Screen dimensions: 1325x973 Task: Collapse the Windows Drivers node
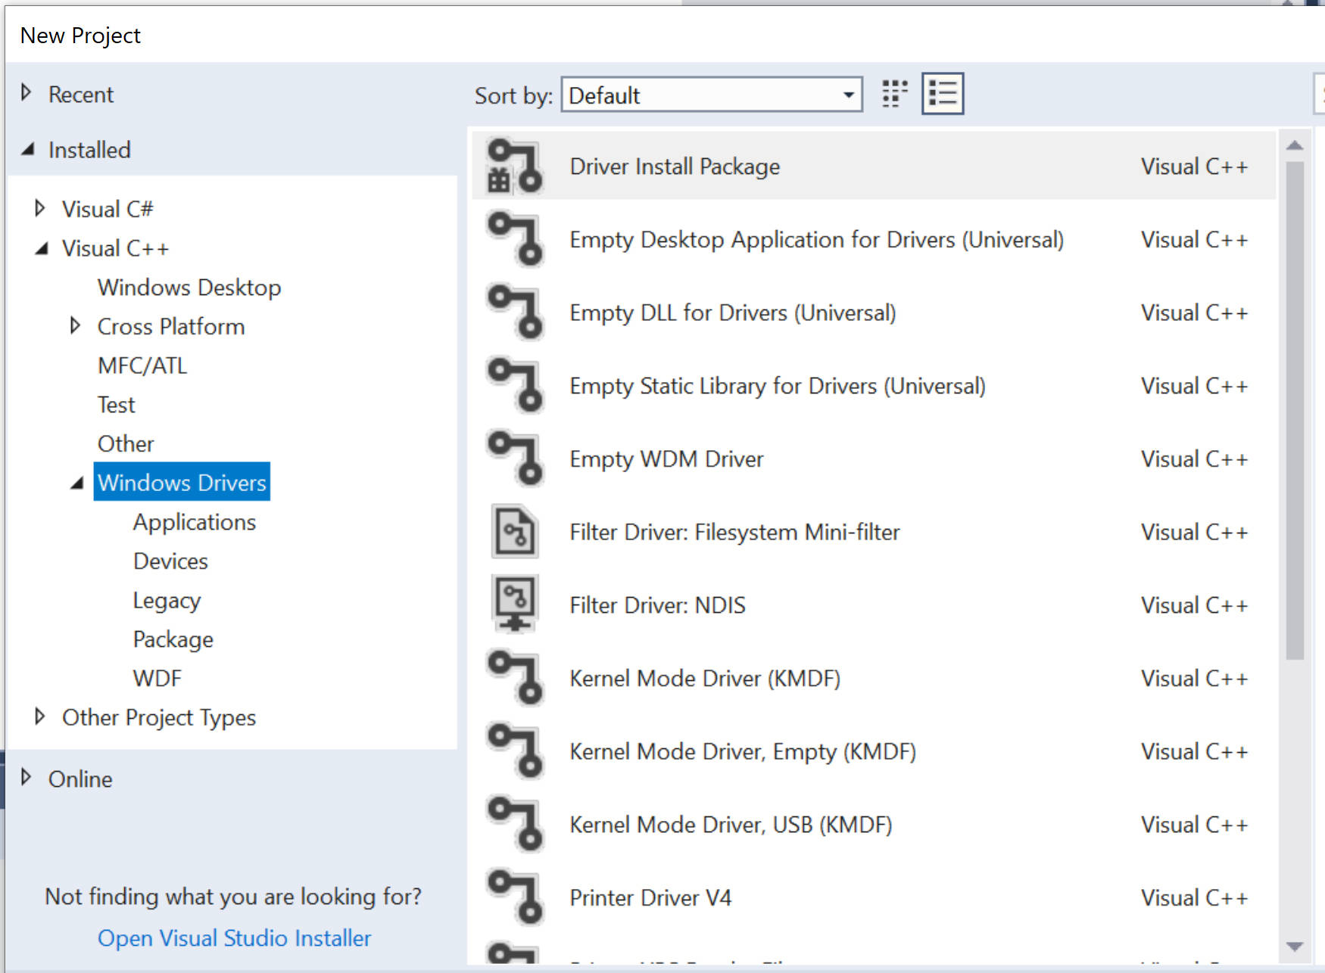pos(76,483)
